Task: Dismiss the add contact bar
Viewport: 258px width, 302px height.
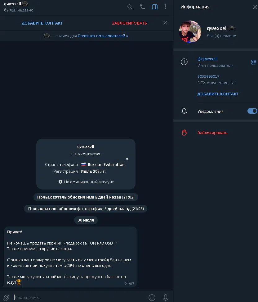Action: pos(165,23)
